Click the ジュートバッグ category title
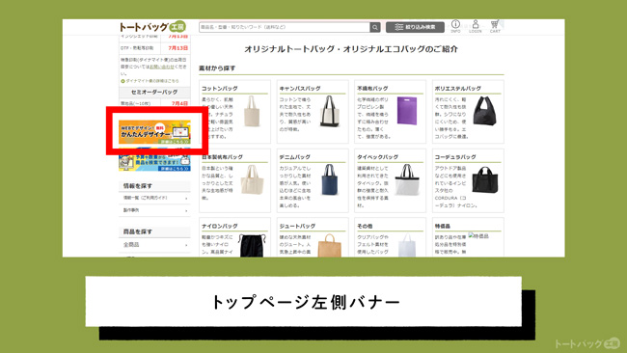Image resolution: width=627 pixels, height=353 pixels. [x=297, y=226]
